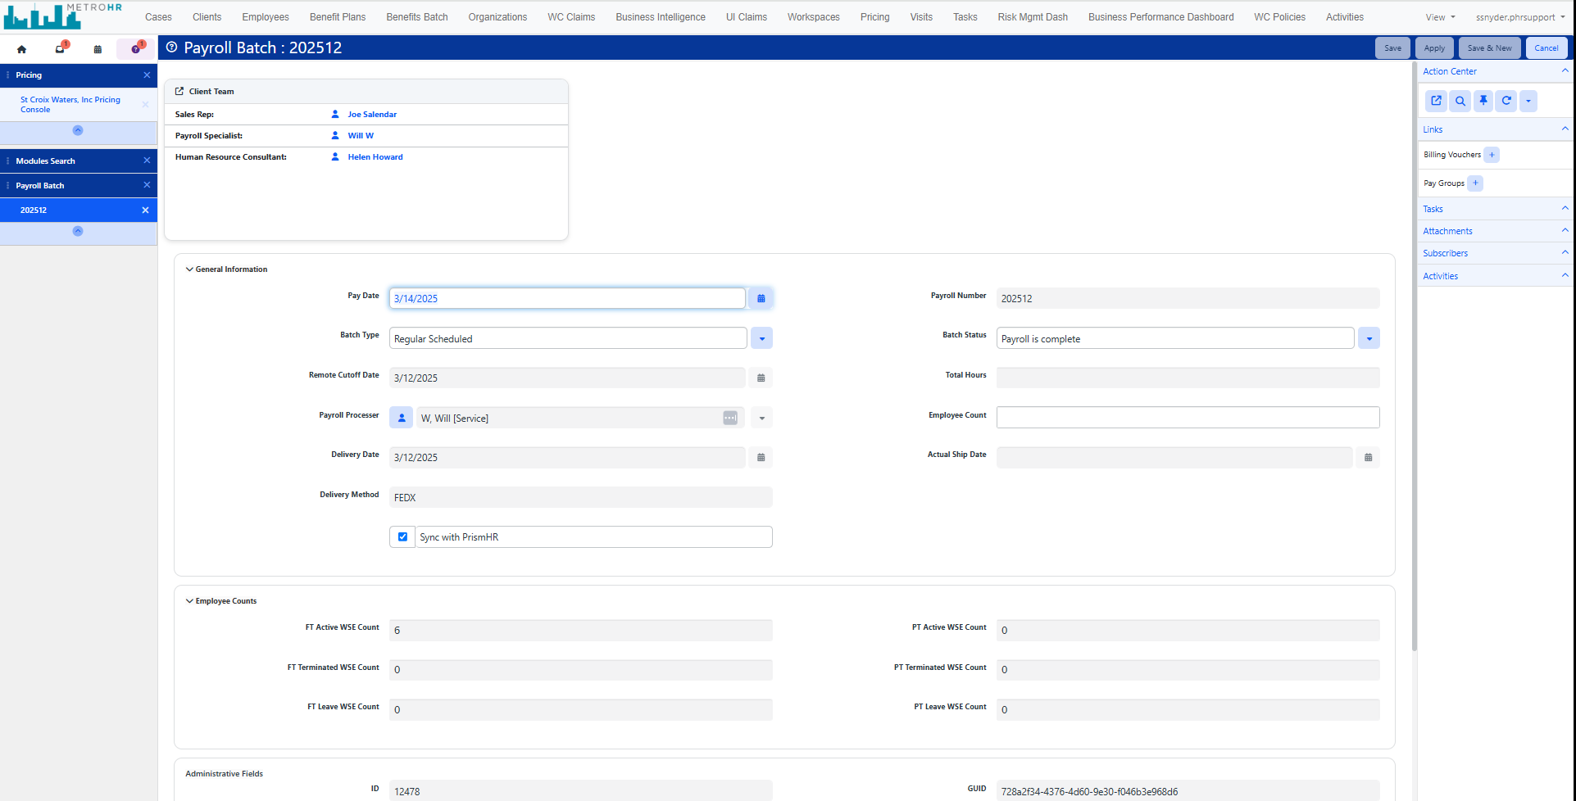Select the Payroll Processer person icon

[x=401, y=417]
